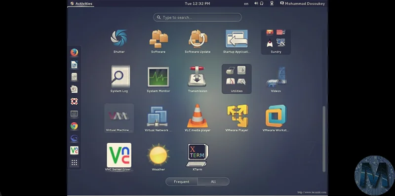Open Virtual Machine Manager
This screenshot has width=395, height=196.
coord(119,118)
